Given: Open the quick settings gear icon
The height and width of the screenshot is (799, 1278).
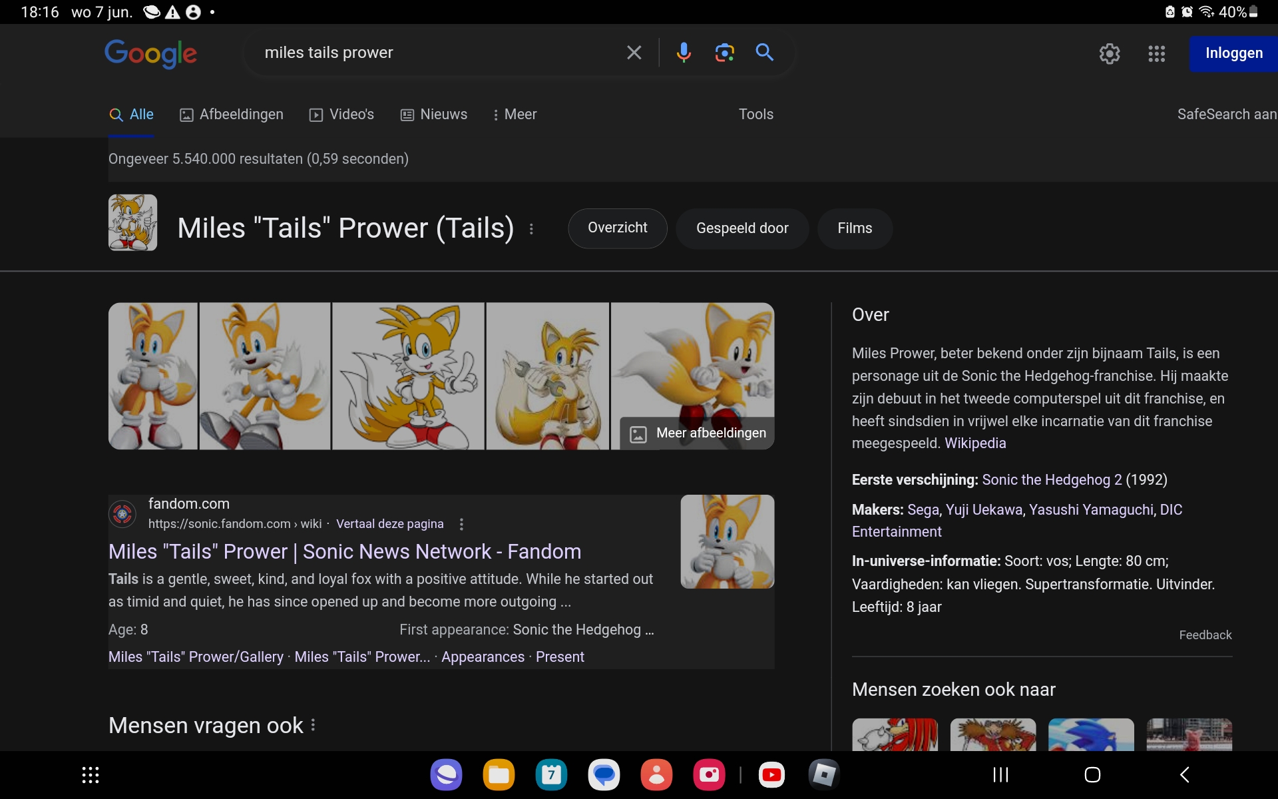Looking at the screenshot, I should coord(1109,53).
